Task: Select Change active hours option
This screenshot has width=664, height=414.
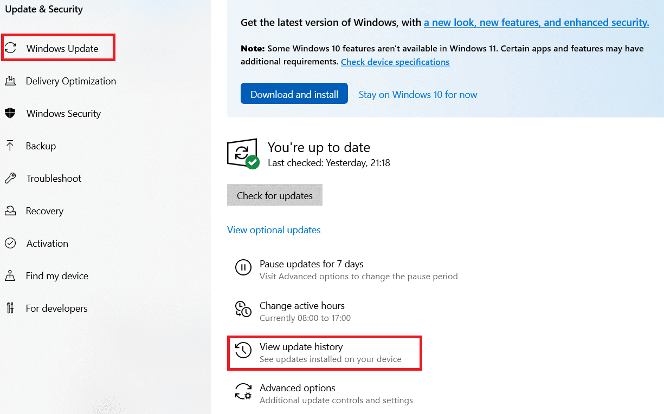Action: tap(302, 306)
